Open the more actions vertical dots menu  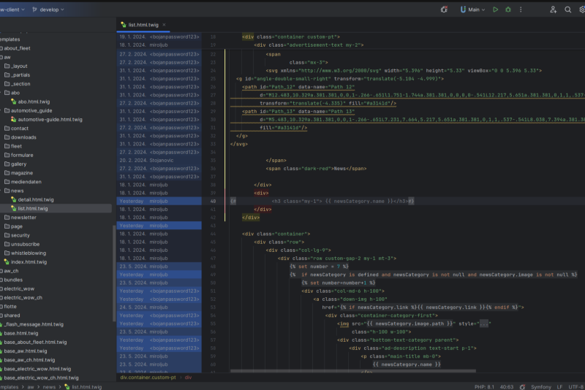pyautogui.click(x=522, y=9)
